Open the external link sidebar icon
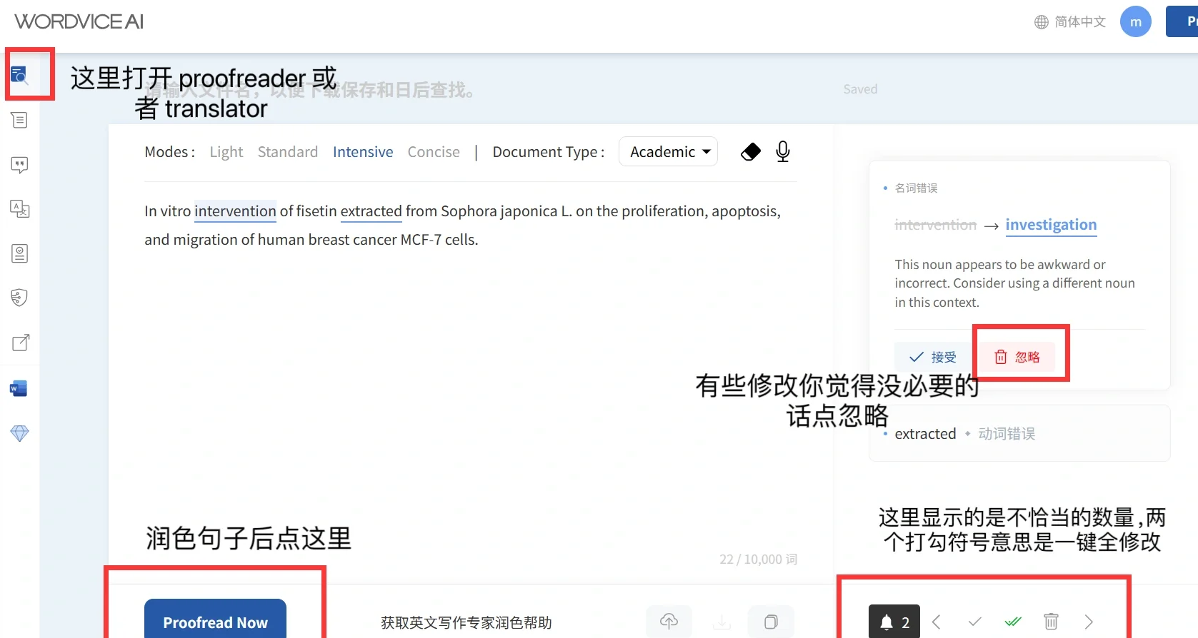 coord(21,343)
